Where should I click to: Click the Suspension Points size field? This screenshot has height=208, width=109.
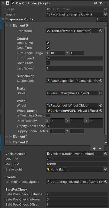click(x=102, y=19)
